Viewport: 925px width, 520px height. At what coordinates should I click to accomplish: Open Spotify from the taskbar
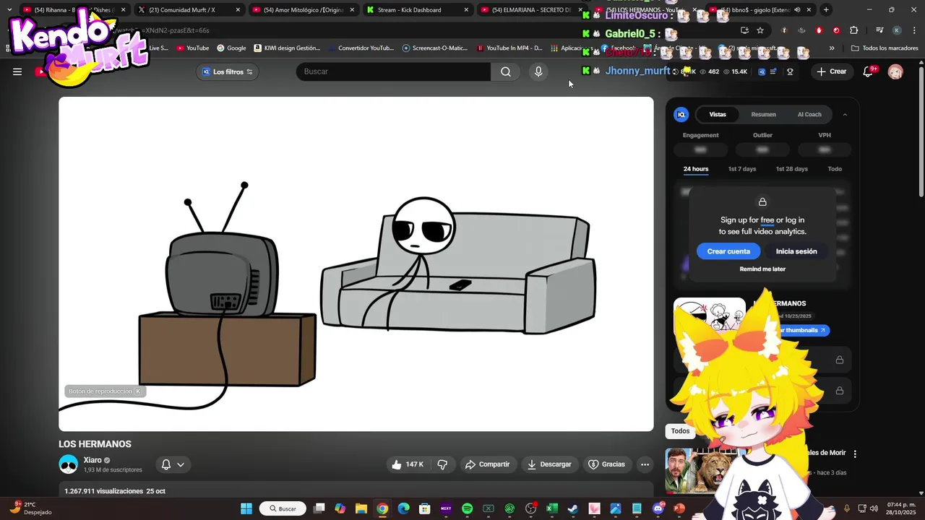tap(467, 508)
